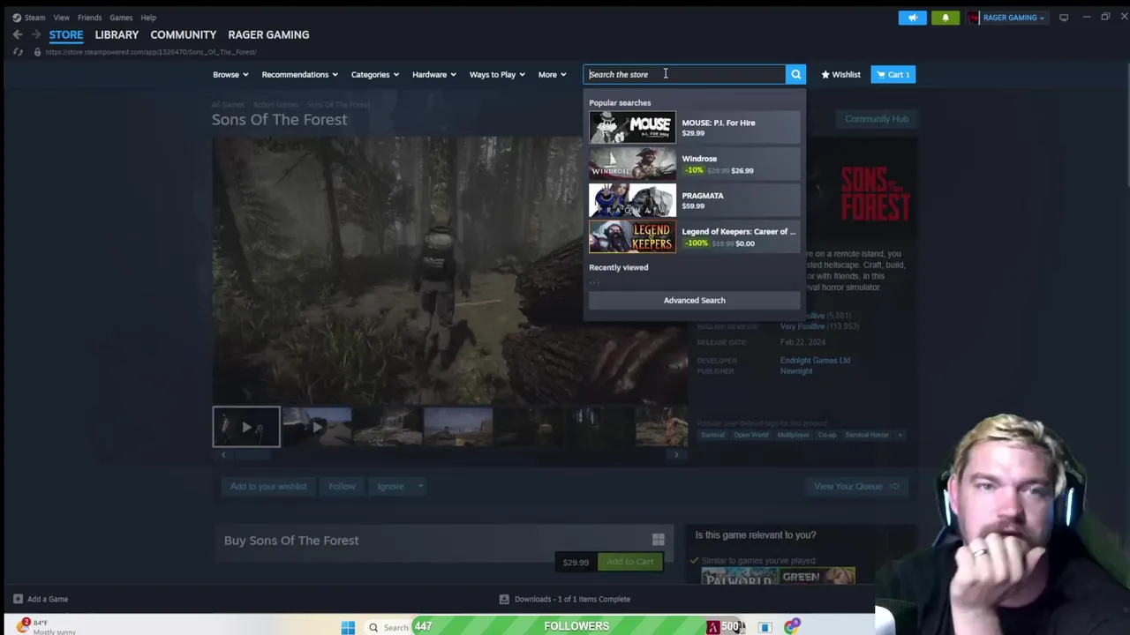Open the Games menu
1130x635 pixels.
(121, 18)
